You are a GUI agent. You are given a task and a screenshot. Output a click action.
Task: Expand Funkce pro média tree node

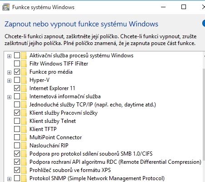tap(9, 72)
